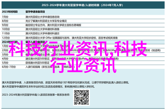Click the footer note starting with 澳大利亚留学申请、入读准备项目内容

click(65, 83)
